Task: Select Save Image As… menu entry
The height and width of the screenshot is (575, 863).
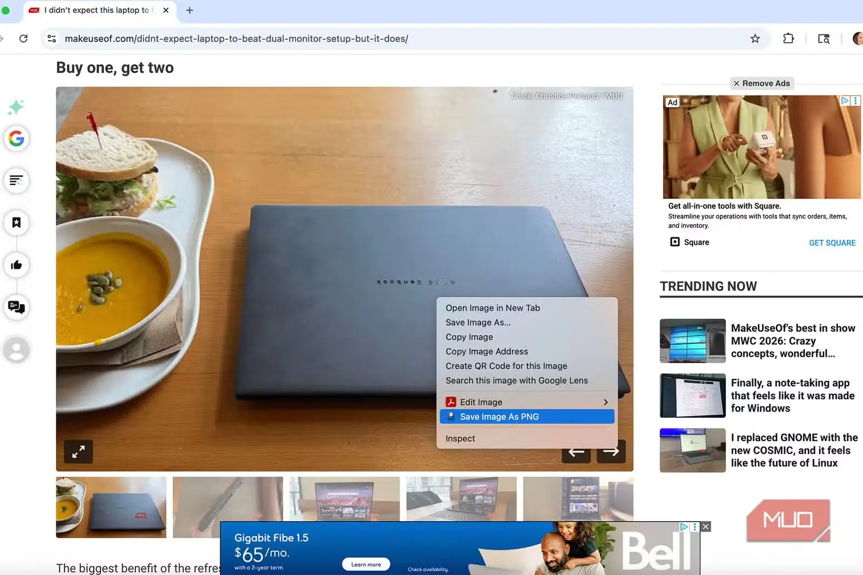Action: (x=478, y=322)
